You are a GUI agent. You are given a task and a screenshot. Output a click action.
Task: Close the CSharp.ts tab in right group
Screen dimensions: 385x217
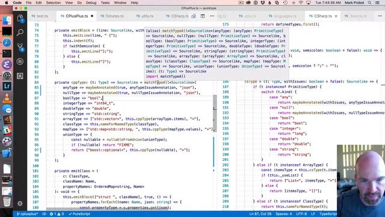(x=336, y=16)
